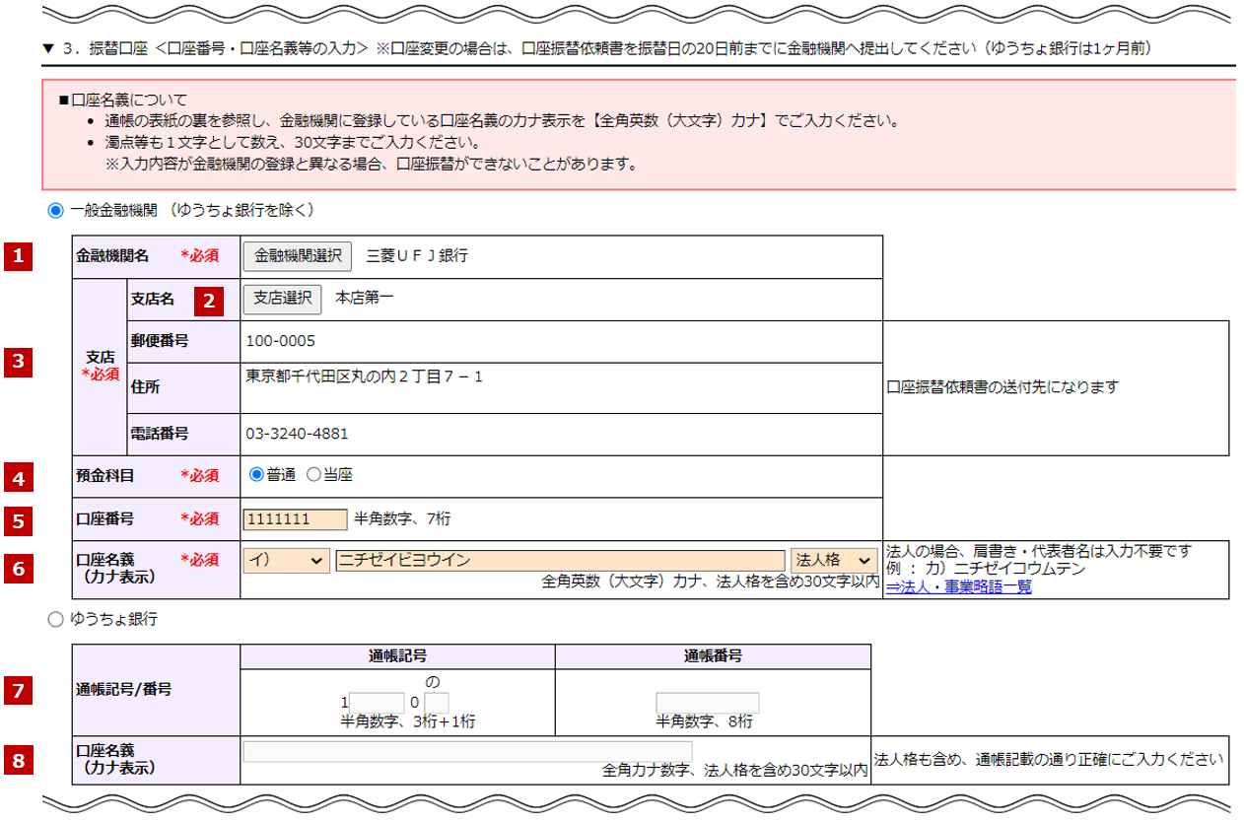Click red number marker 7
This screenshot has width=1244, height=822.
[18, 690]
